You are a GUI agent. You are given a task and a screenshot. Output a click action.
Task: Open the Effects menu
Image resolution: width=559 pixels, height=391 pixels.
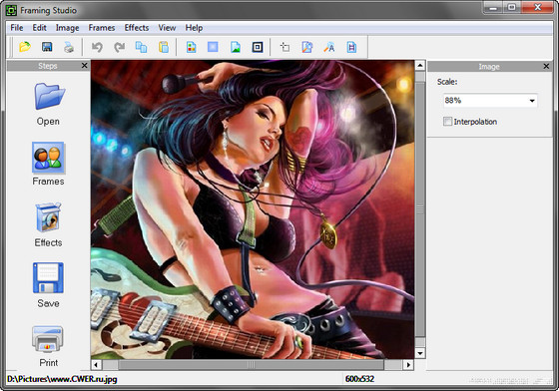click(x=137, y=28)
